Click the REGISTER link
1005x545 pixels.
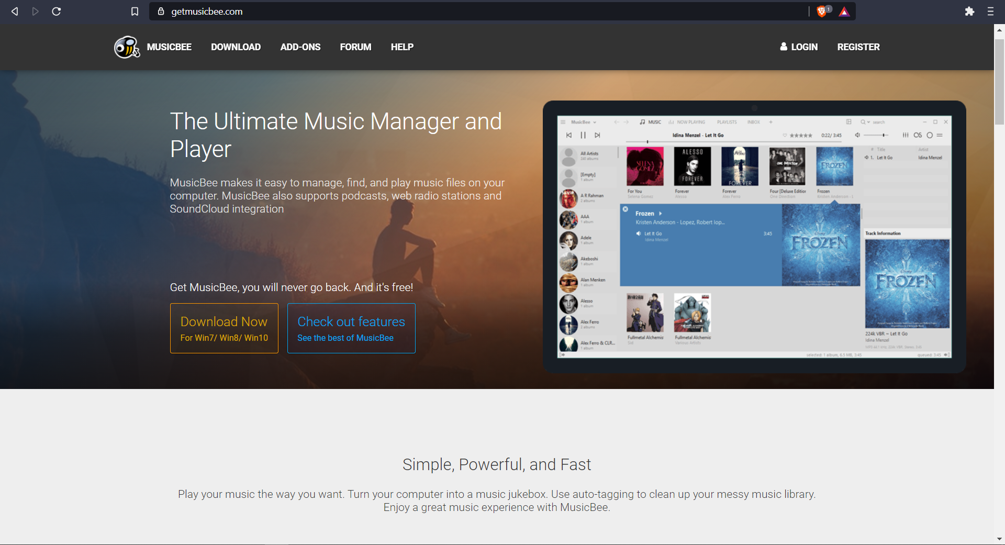(x=858, y=47)
